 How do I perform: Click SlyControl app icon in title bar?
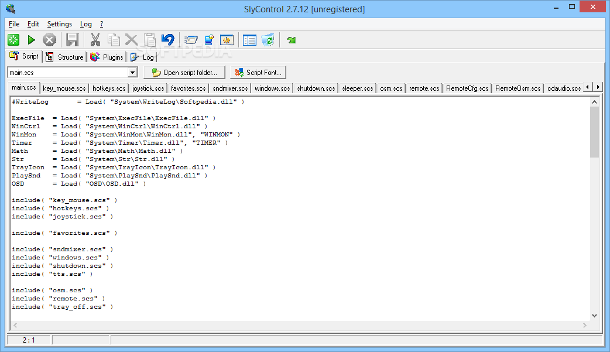(x=11, y=9)
